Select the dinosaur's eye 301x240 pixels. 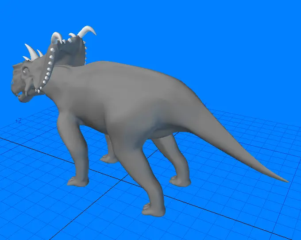26,71
